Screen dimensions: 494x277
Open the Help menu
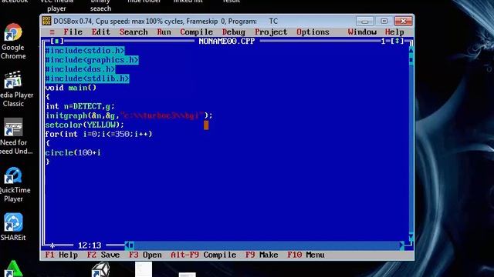click(x=394, y=32)
